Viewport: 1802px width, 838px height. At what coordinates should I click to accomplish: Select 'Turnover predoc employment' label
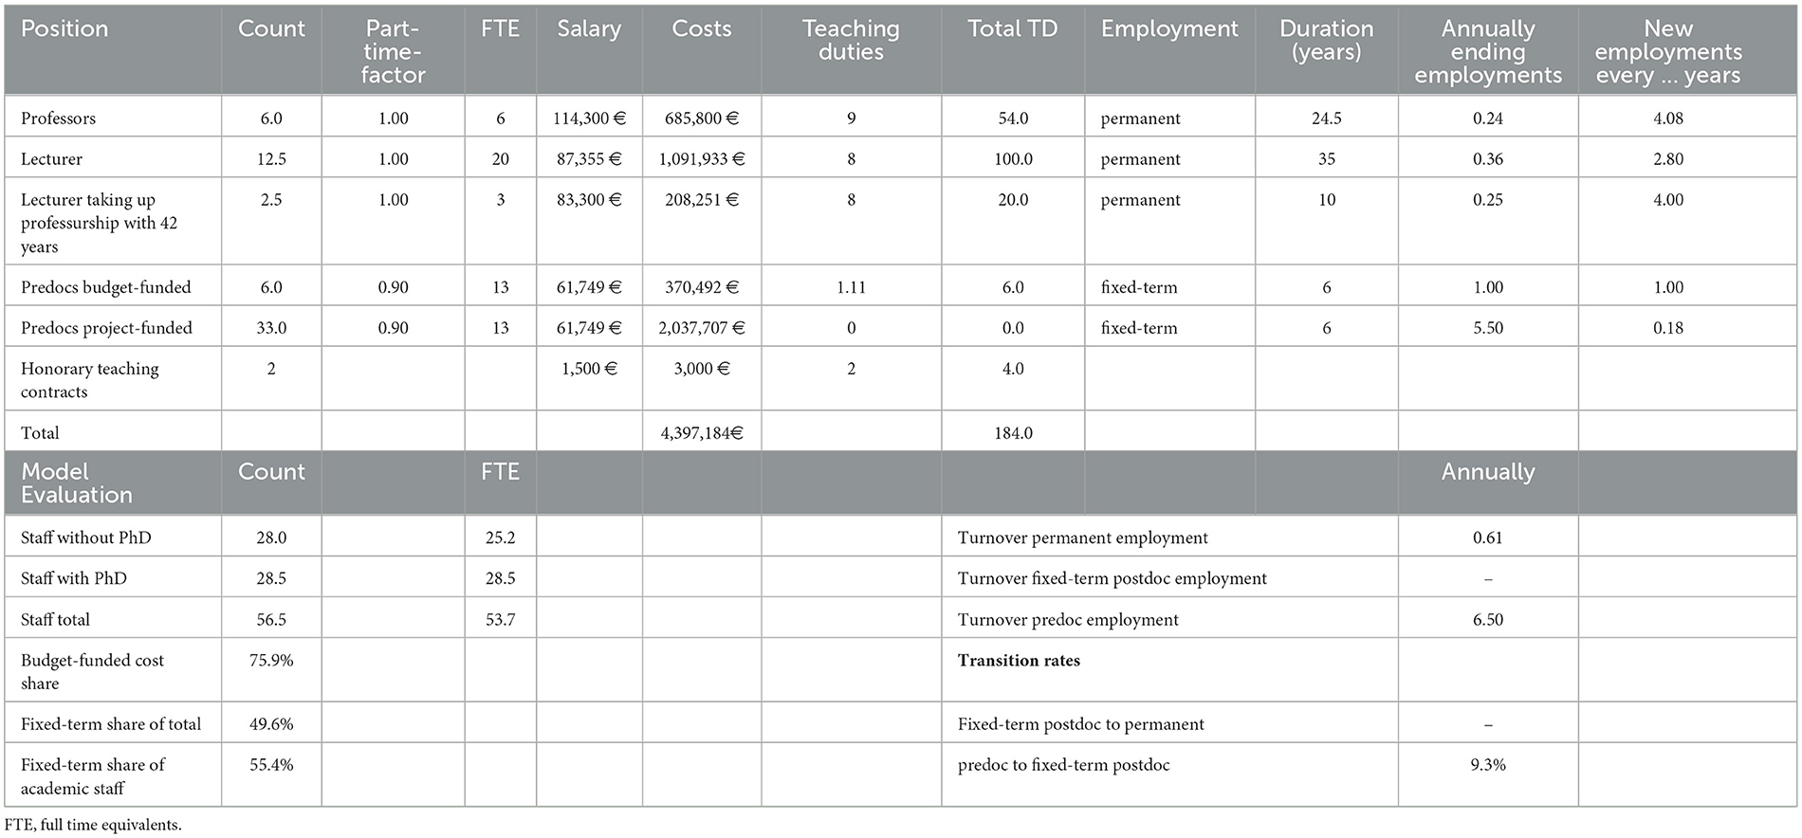click(x=1068, y=620)
